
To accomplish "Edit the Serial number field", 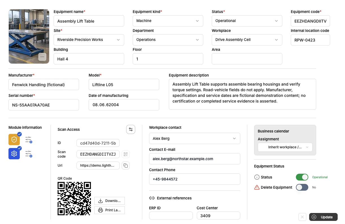I will pyautogui.click(x=44, y=105).
